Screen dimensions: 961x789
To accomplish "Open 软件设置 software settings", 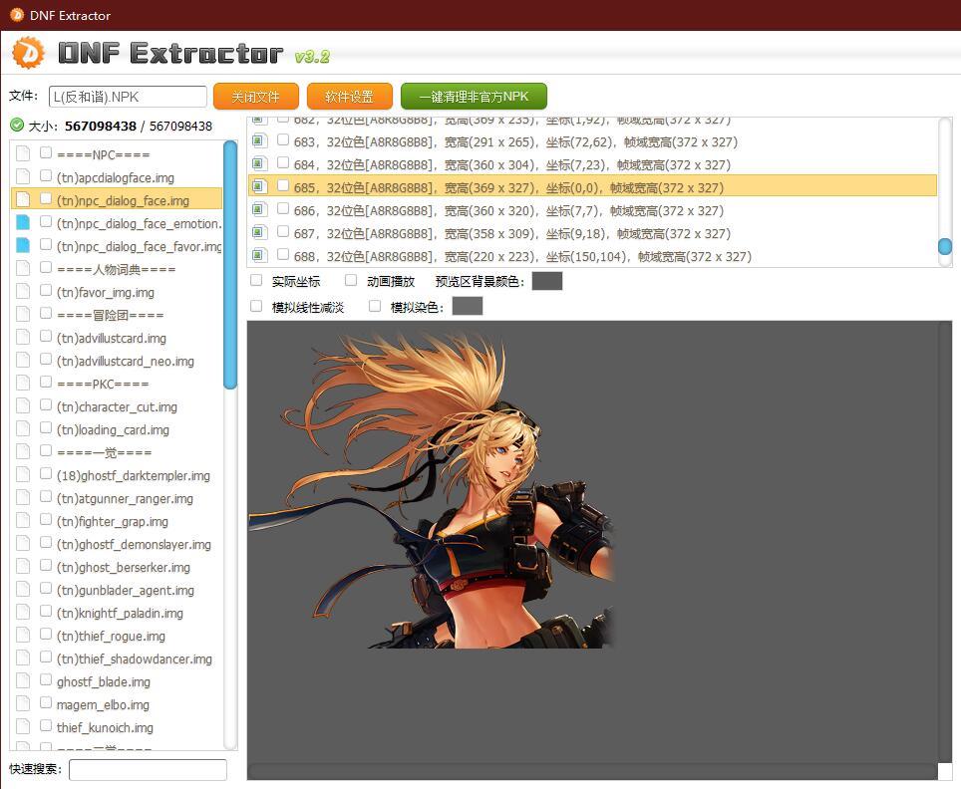I will click(349, 97).
